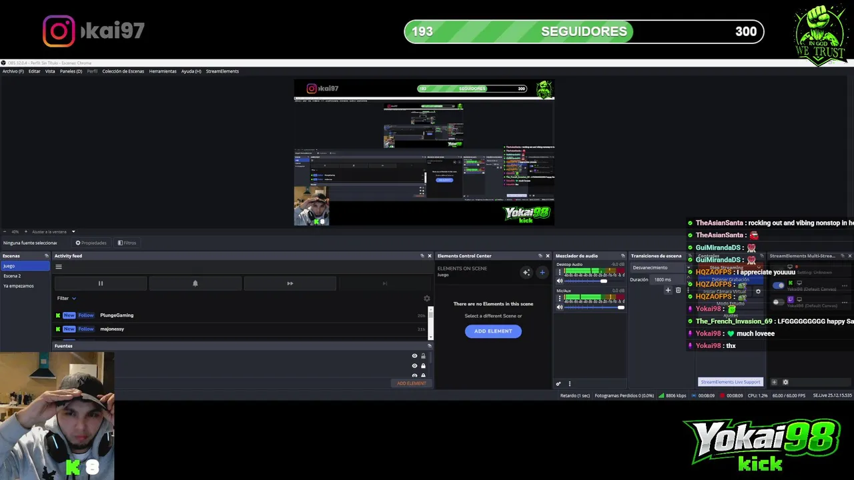The image size is (854, 480).
Task: Pop out the Fuentes panel
Action: tap(429, 346)
